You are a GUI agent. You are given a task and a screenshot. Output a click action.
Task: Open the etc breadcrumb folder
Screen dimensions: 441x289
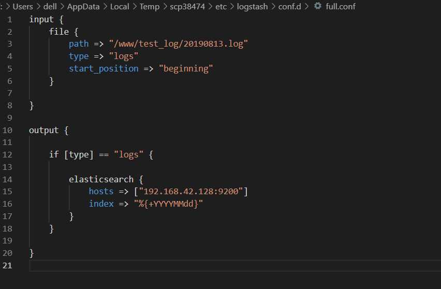[221, 6]
